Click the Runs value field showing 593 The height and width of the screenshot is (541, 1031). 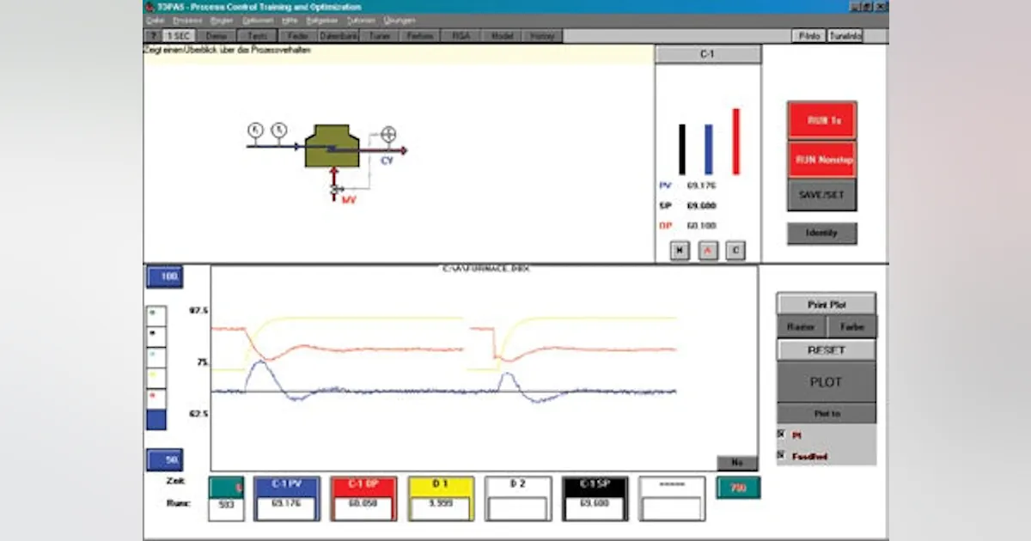226,509
